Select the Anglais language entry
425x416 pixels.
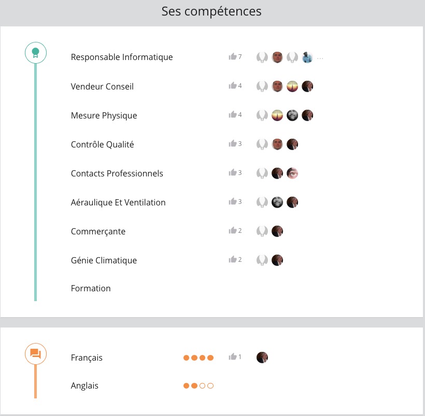(84, 385)
